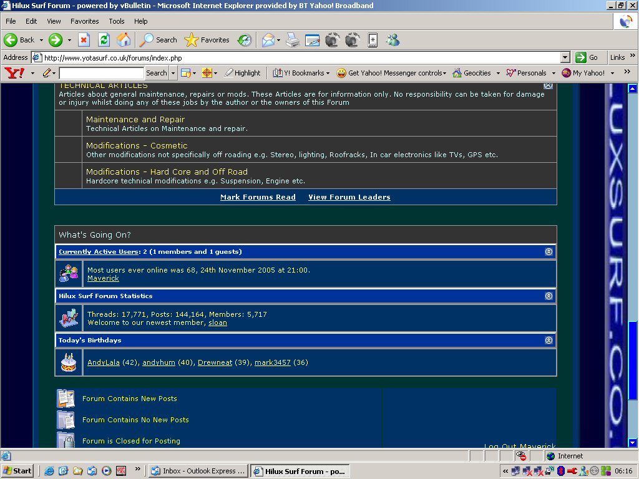Go to Home page icon
Viewport: 639px width, 479px height.
[124, 40]
